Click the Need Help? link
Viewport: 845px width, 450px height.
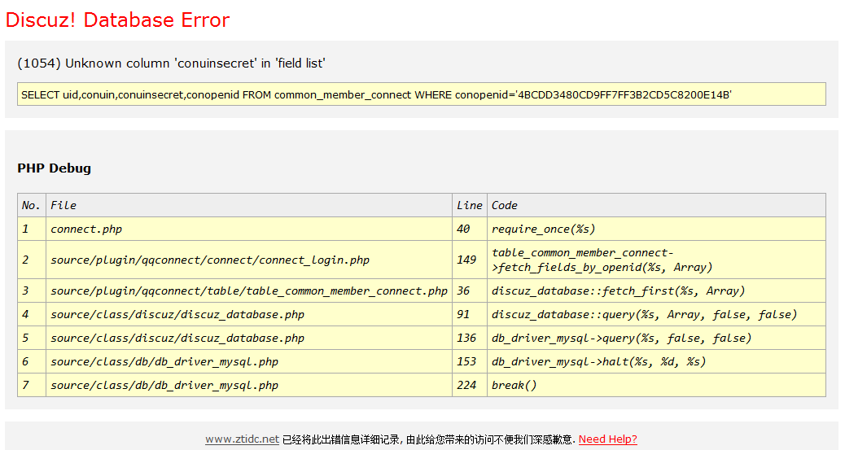[608, 439]
